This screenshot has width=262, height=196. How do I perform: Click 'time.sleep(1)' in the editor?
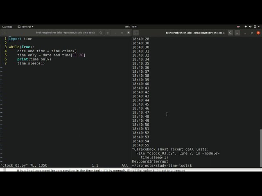point(31,63)
